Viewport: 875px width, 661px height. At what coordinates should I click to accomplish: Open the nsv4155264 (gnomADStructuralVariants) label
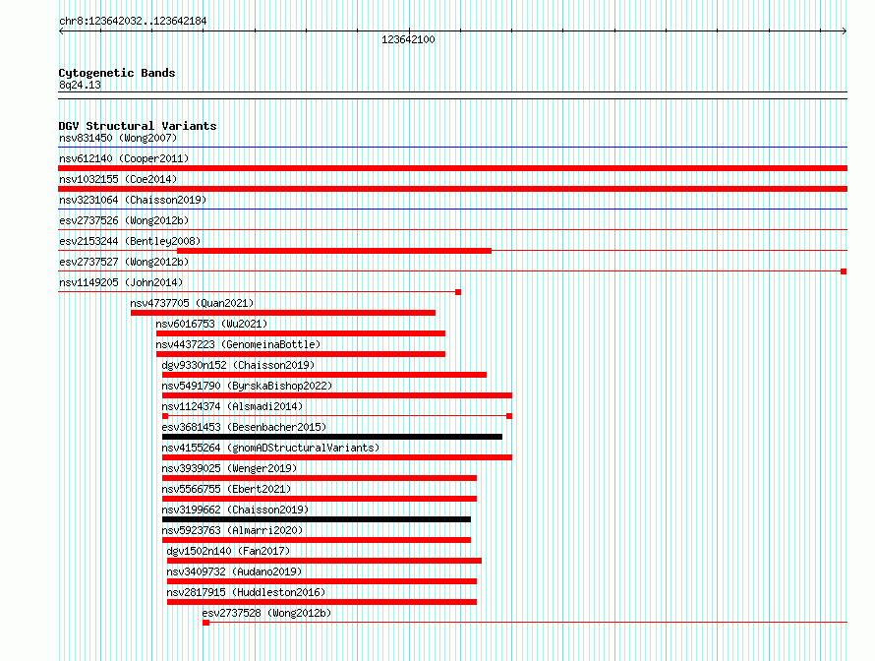(x=270, y=448)
